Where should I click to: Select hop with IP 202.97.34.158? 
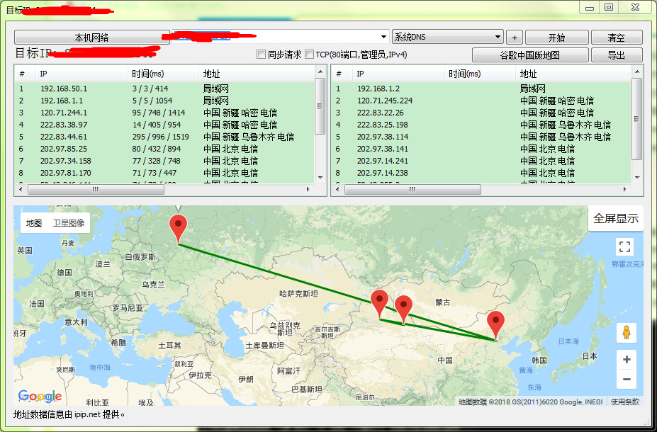coord(164,161)
